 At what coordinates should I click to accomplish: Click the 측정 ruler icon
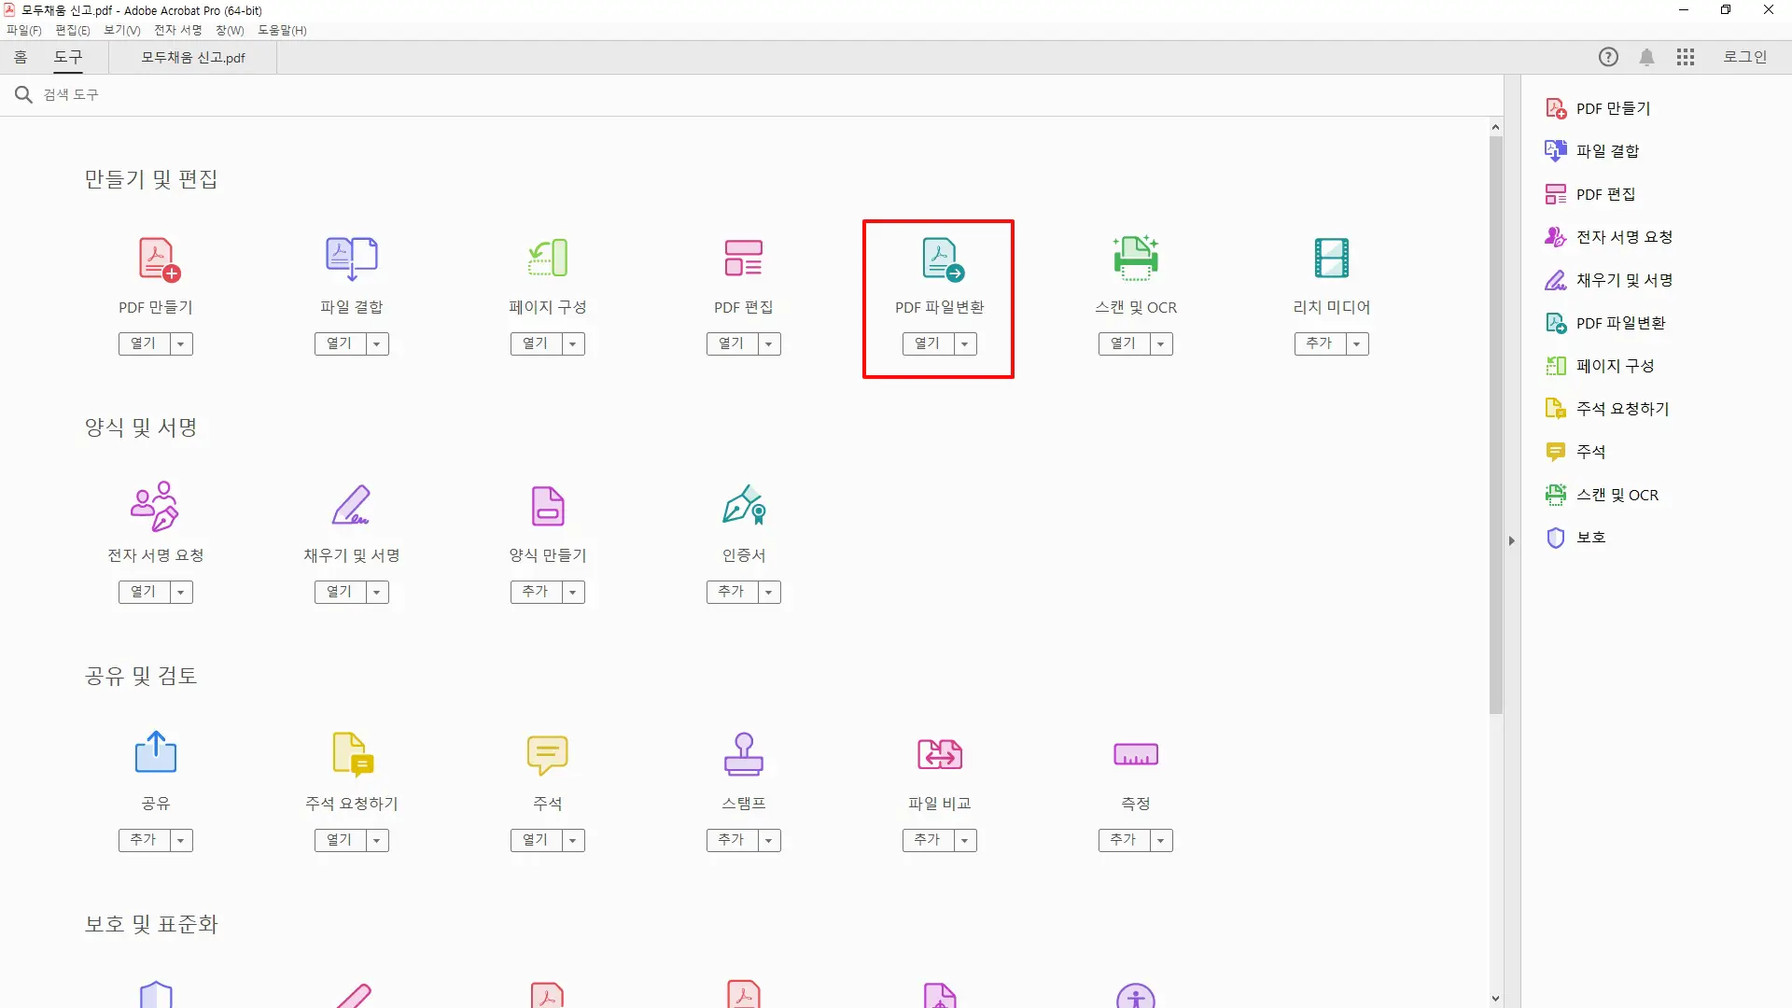pos(1136,754)
